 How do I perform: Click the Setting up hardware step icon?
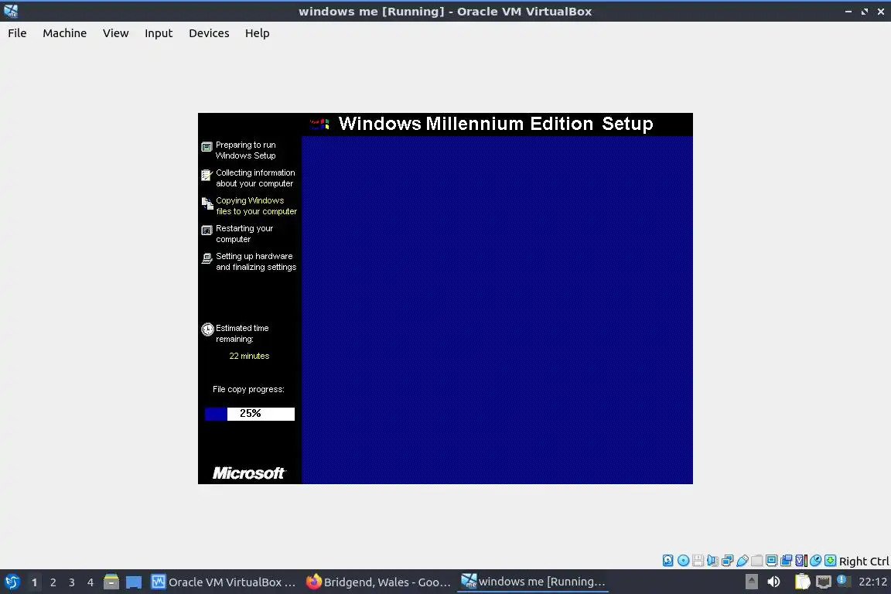point(207,258)
